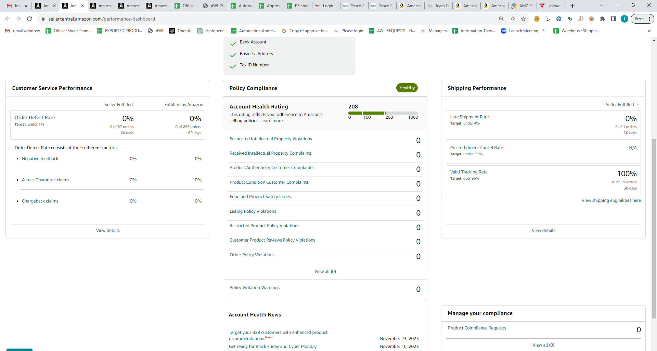
Task: Open the Seller Fulfilled dropdown in Shipping Performance
Action: point(622,105)
